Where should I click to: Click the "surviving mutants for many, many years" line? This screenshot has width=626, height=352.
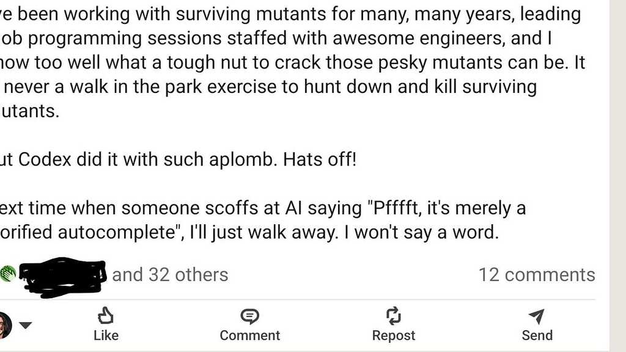pyautogui.click(x=287, y=13)
